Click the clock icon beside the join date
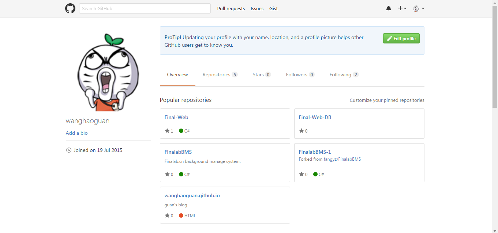Image resolution: width=498 pixels, height=233 pixels. tap(68, 150)
